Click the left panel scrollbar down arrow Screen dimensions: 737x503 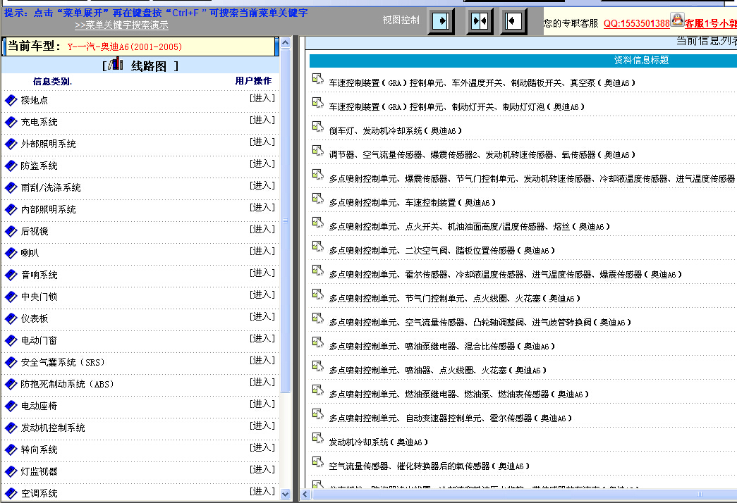(x=286, y=494)
